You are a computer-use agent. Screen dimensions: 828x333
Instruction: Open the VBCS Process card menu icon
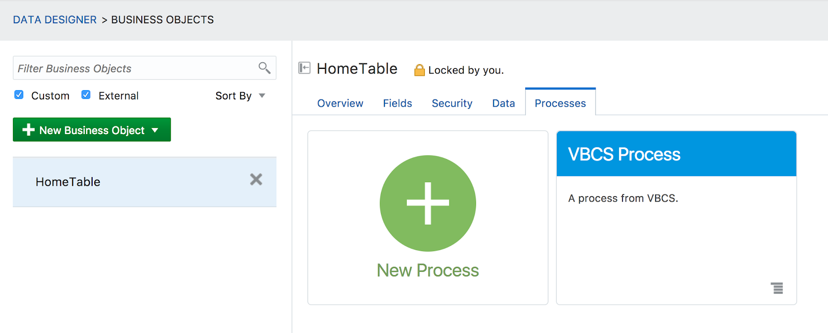click(x=777, y=288)
